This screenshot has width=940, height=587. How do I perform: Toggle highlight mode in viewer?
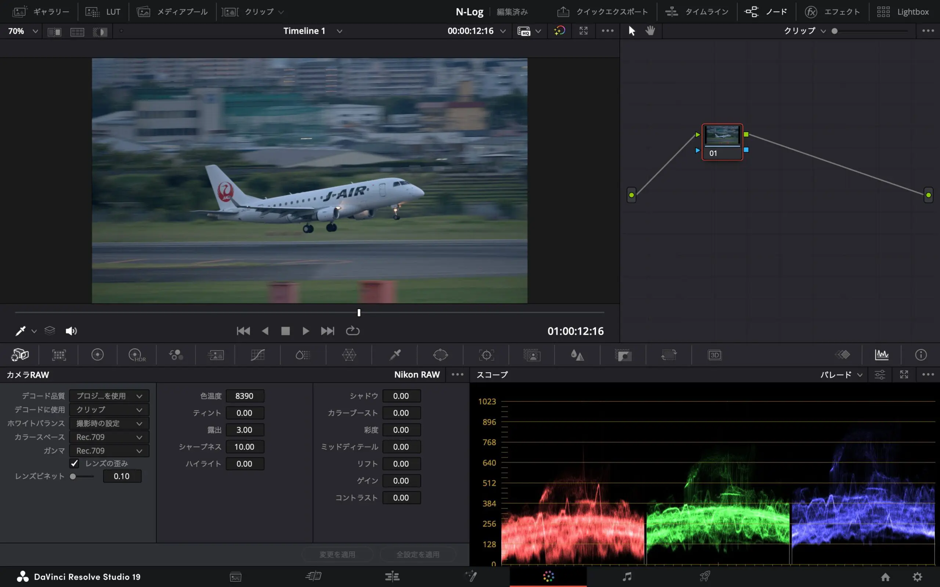click(100, 32)
